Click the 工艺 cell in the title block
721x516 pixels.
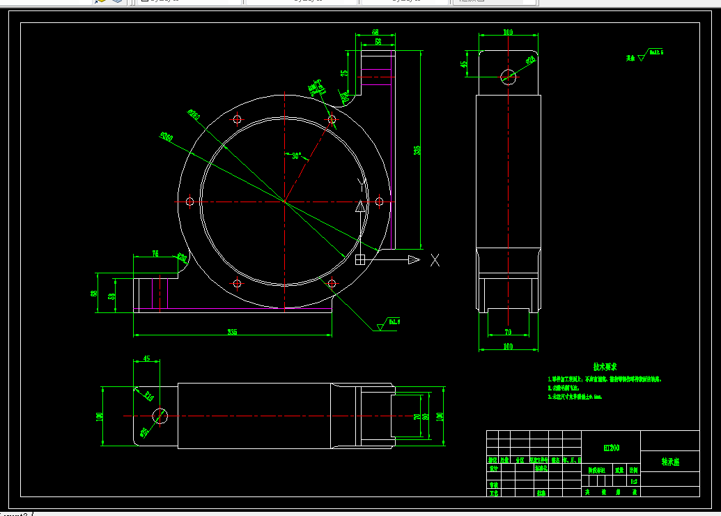click(x=494, y=493)
